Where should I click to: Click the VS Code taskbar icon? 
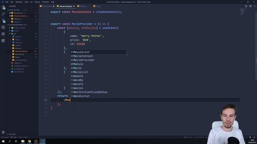(x=43, y=141)
